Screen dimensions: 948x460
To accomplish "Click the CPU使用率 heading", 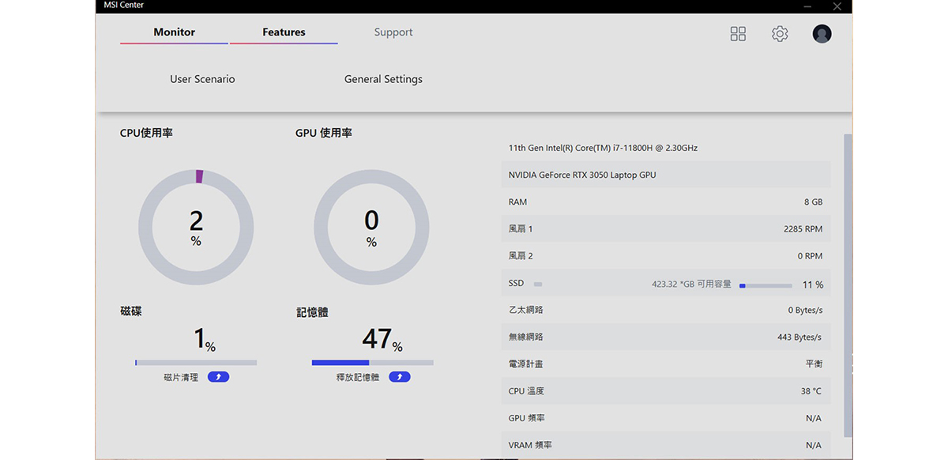I will click(x=146, y=133).
